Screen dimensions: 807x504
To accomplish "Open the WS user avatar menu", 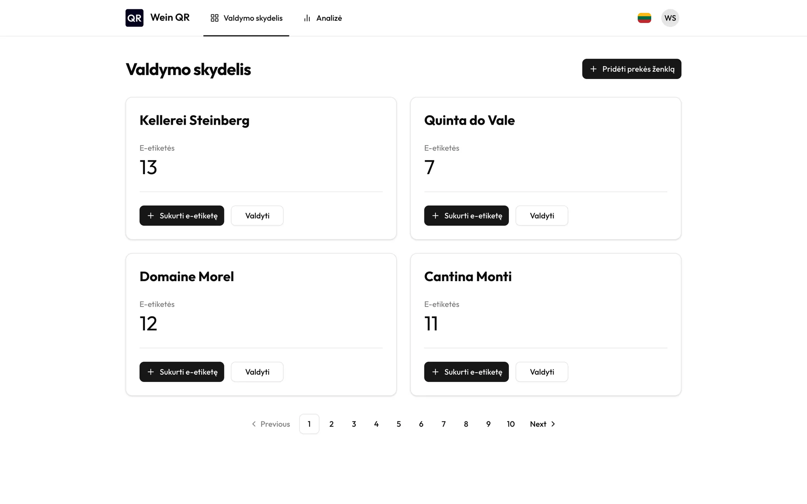I will point(670,18).
